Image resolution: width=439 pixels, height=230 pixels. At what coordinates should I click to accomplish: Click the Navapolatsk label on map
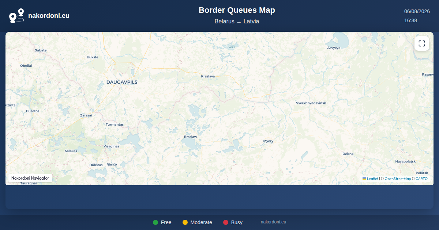pyautogui.click(x=405, y=161)
